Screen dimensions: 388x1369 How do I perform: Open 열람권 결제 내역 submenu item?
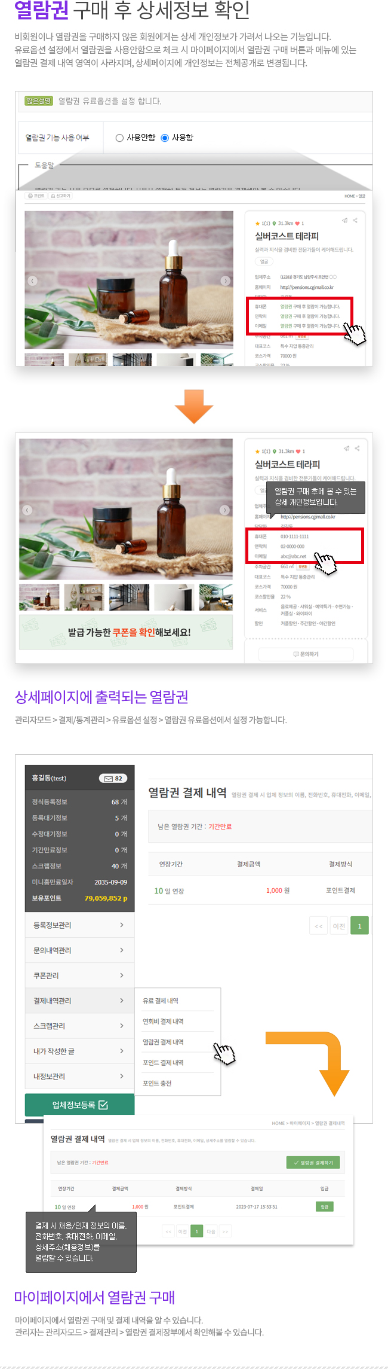[x=163, y=1042]
